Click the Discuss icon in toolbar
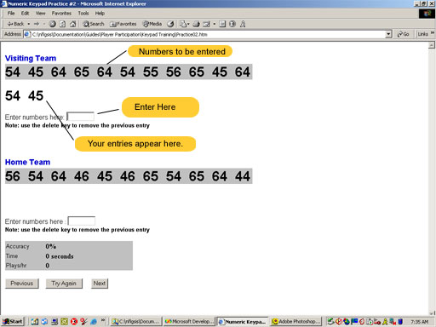Screen dimensions: 436x327 coord(222,24)
